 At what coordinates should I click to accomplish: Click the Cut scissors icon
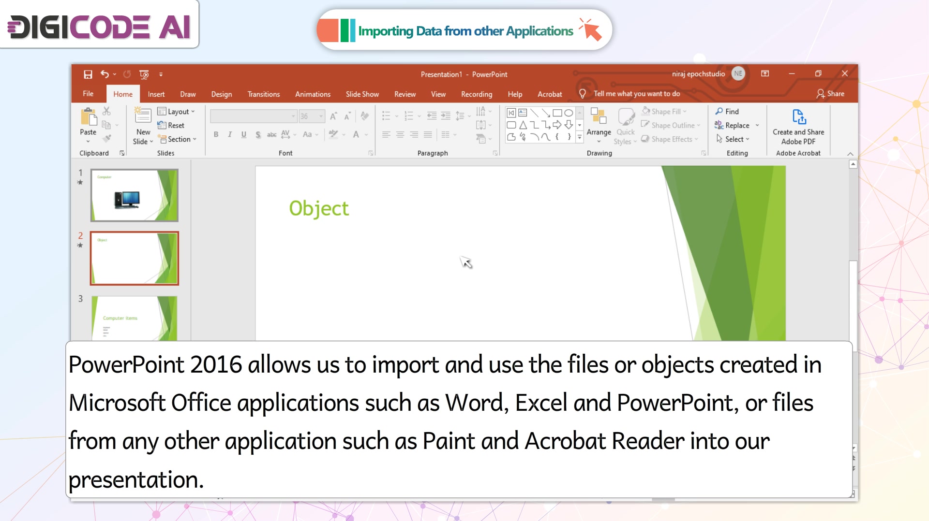click(x=107, y=111)
